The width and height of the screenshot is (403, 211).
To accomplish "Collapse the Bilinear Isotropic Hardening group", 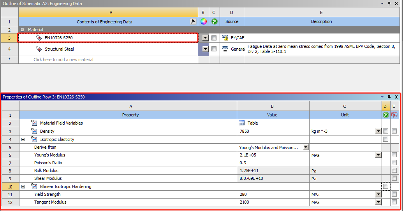I will tap(23, 186).
